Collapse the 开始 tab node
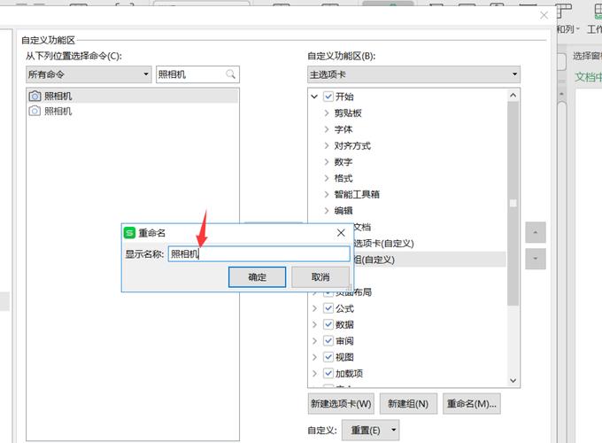 click(314, 97)
